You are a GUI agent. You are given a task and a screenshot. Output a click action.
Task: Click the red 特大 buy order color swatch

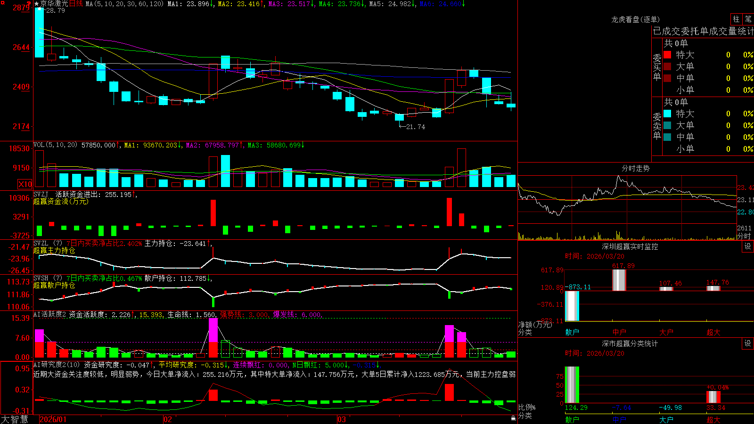pos(667,55)
